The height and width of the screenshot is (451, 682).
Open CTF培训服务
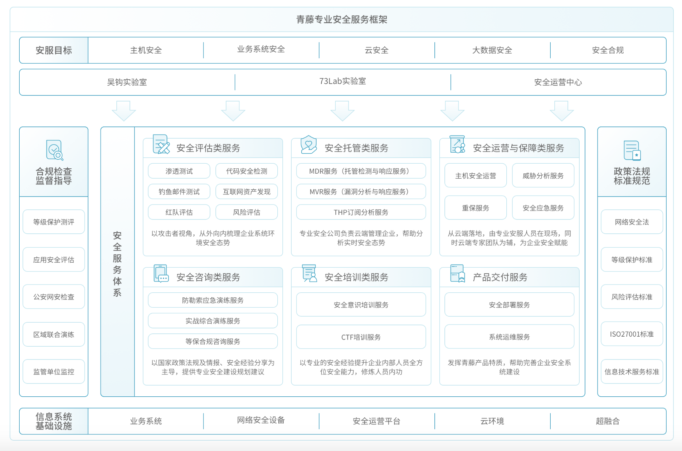click(x=361, y=337)
